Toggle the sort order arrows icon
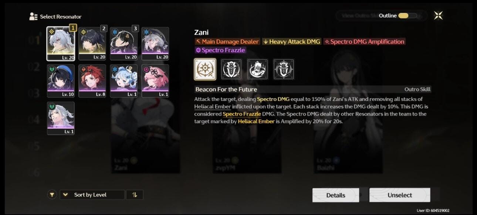 pos(135,195)
